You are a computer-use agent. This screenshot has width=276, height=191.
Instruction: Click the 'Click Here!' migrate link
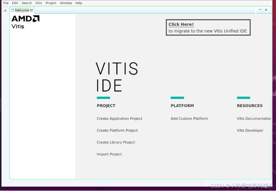[181, 24]
